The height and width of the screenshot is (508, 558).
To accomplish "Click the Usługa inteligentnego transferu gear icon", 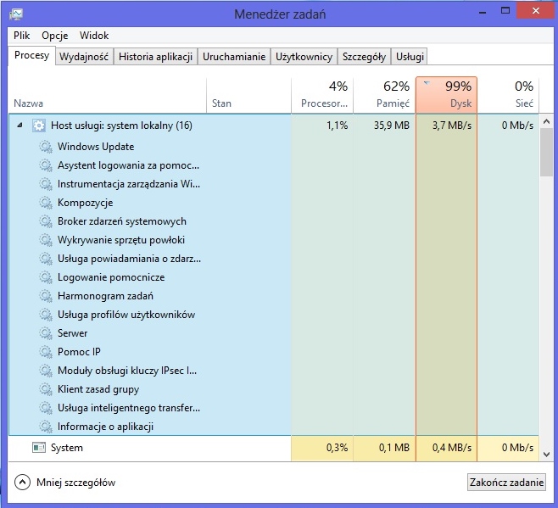I will pyautogui.click(x=46, y=408).
